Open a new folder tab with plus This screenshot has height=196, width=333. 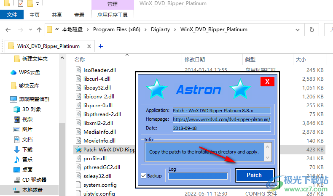click(101, 46)
